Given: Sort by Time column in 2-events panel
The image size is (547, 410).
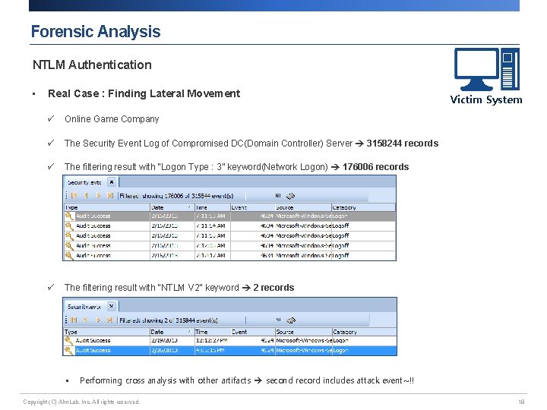Looking at the screenshot, I should (212, 332).
